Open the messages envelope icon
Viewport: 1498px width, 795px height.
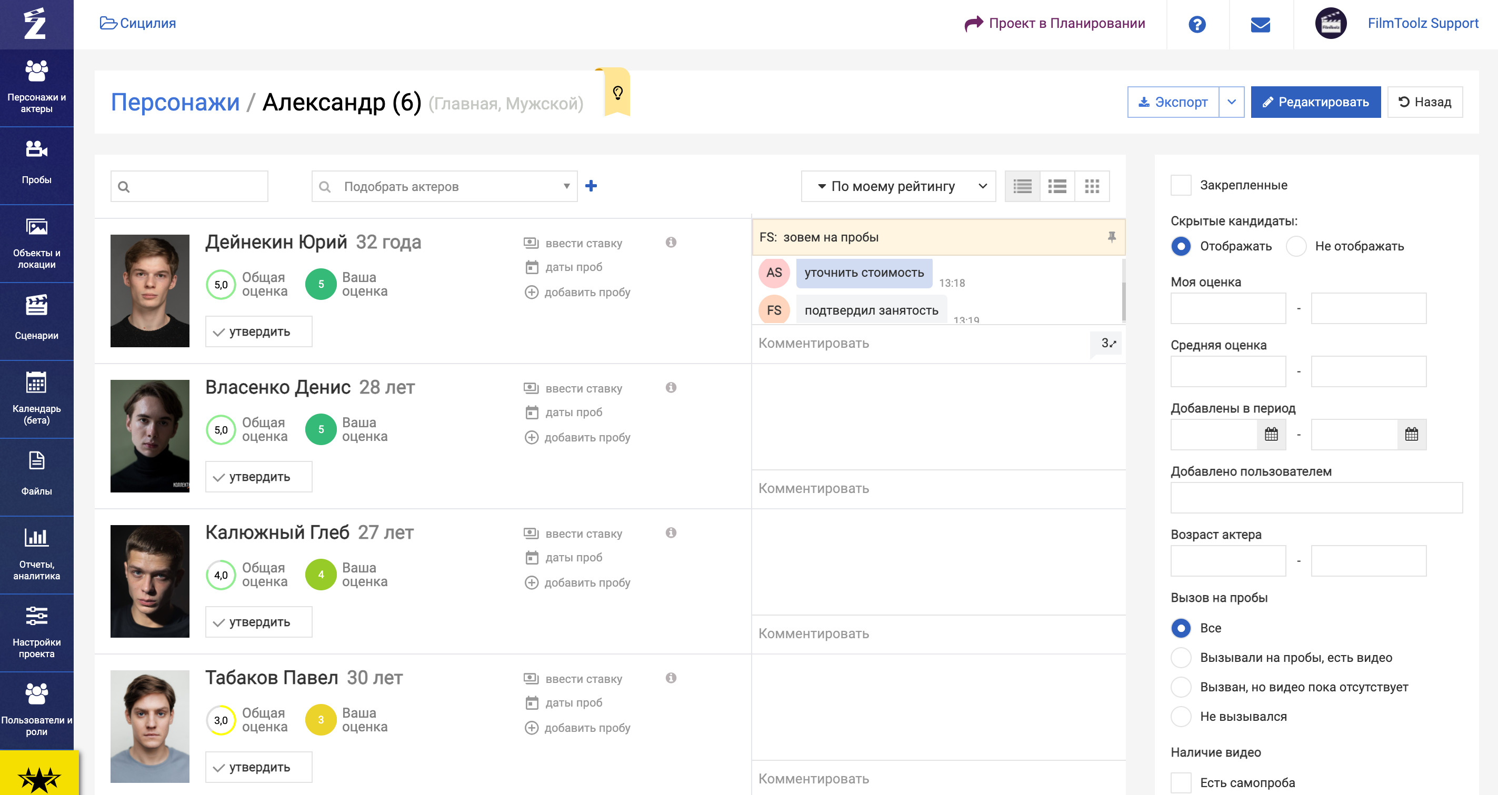click(1260, 24)
